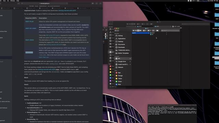This screenshot has width=219, height=123.
Task: Eject Google Drive volume
Action: point(130,61)
